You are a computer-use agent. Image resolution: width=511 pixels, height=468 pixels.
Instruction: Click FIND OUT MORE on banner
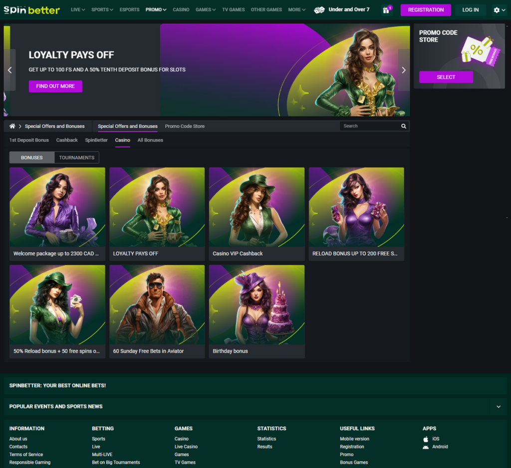click(x=55, y=86)
